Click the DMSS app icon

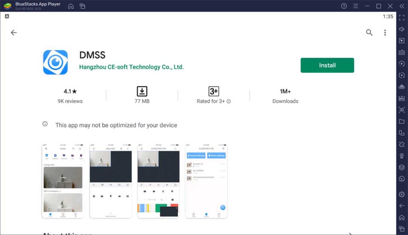tap(55, 62)
